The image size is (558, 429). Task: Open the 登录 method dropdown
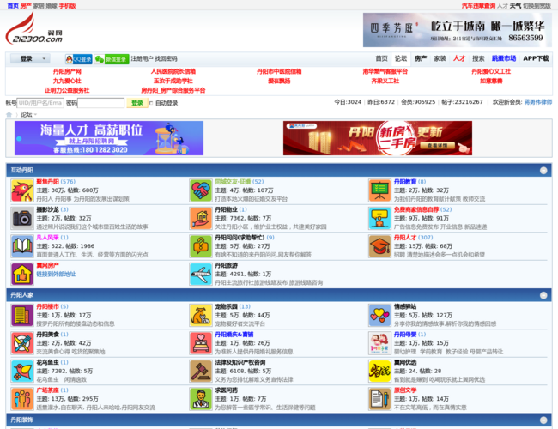click(x=30, y=58)
